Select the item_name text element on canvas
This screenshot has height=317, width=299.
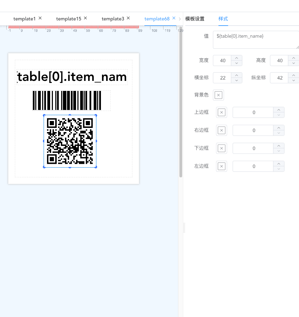(72, 77)
